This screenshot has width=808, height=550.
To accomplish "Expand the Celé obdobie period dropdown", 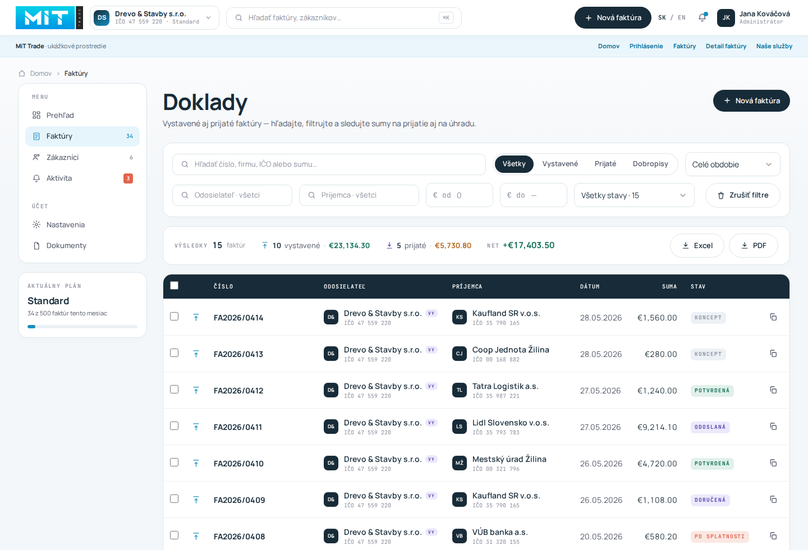I will tap(732, 164).
